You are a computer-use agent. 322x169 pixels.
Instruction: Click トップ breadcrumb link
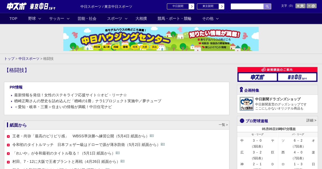click(9, 58)
